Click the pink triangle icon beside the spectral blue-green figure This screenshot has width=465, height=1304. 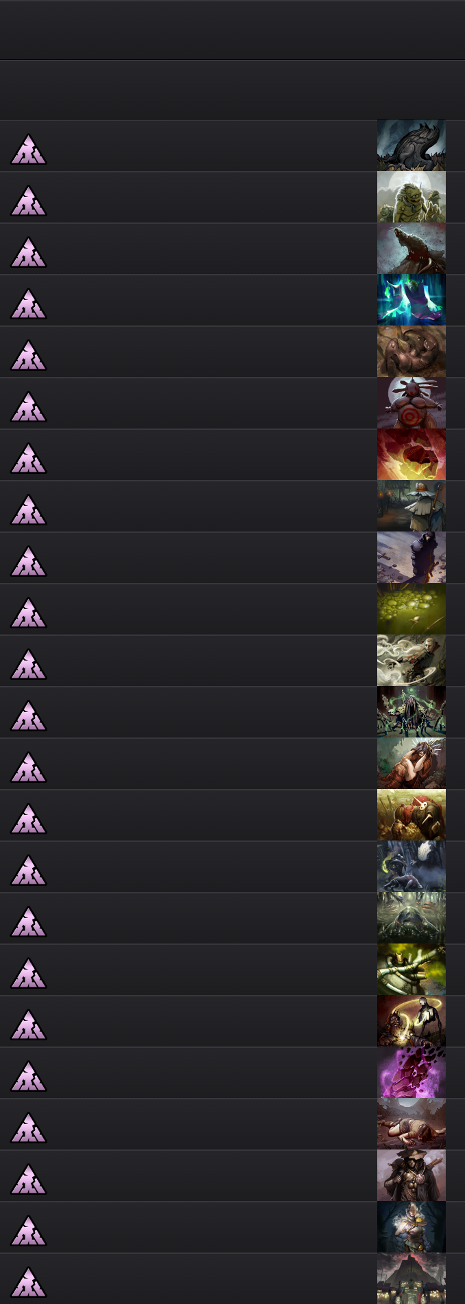coord(28,304)
